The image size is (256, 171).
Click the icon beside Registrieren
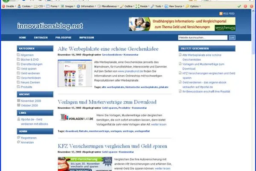(19, 138)
